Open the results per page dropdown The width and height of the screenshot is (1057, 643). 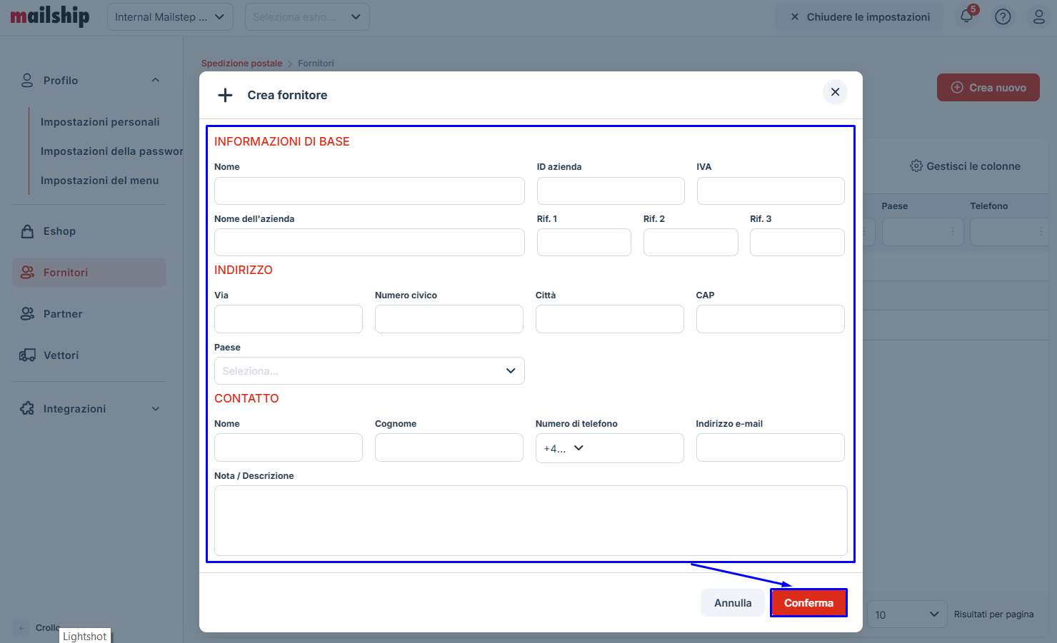pos(906,614)
